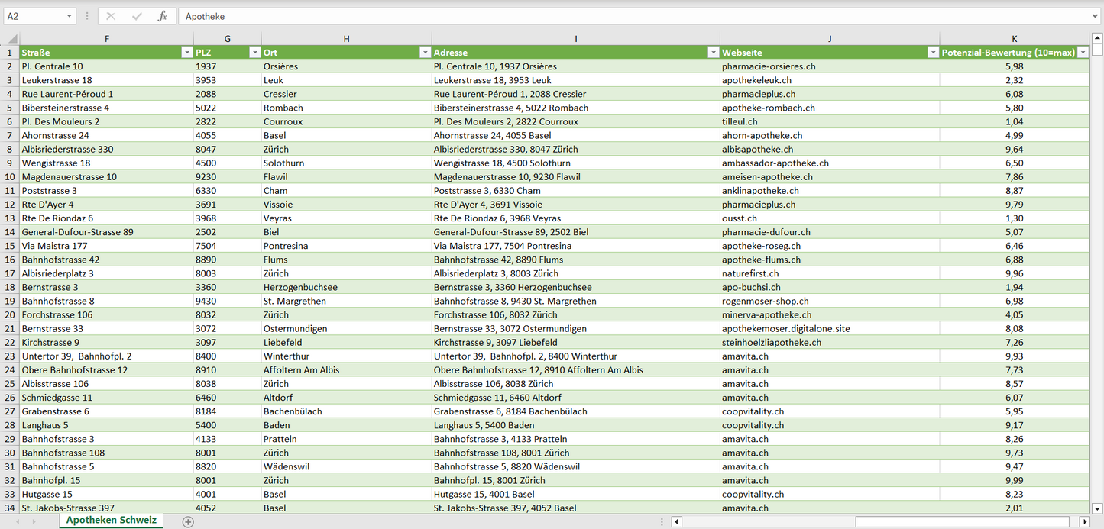Click the Insert Function fx icon
This screenshot has width=1104, height=529.
(x=162, y=16)
